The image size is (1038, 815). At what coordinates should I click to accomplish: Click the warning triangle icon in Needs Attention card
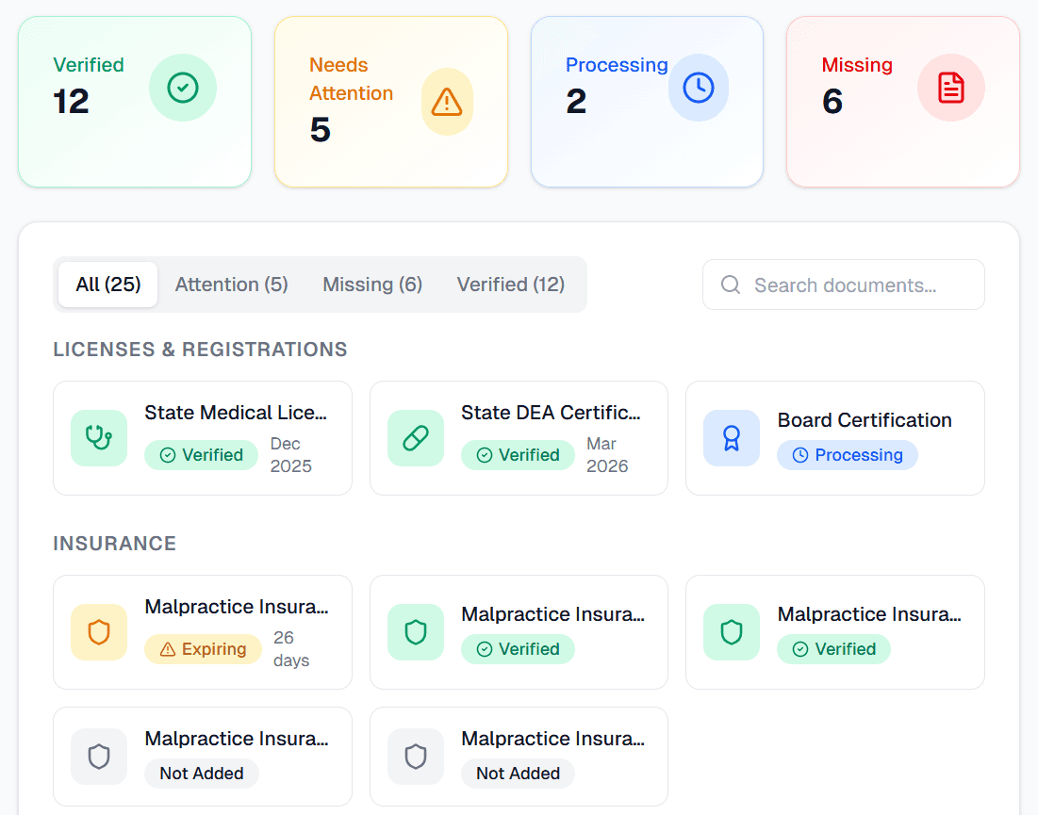(x=447, y=102)
